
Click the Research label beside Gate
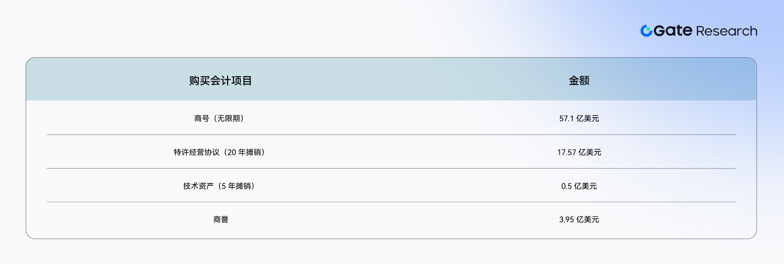tap(727, 31)
